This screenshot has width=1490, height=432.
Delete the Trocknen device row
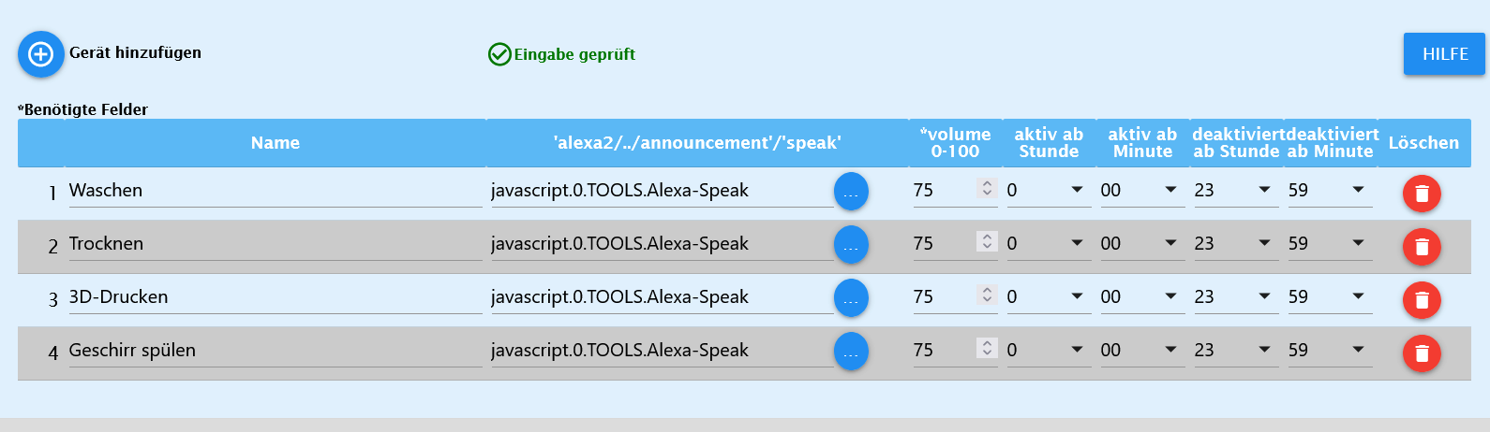(x=1422, y=247)
